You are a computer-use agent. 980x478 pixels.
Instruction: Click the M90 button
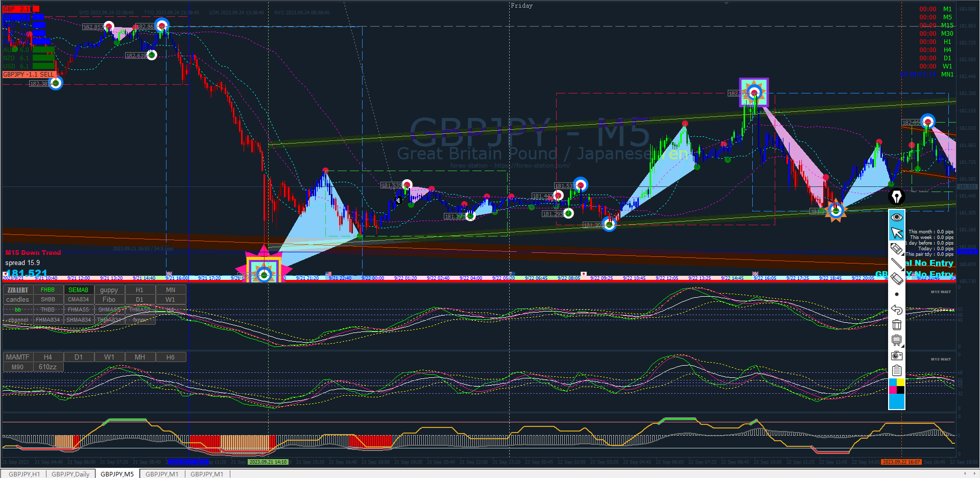[x=18, y=367]
